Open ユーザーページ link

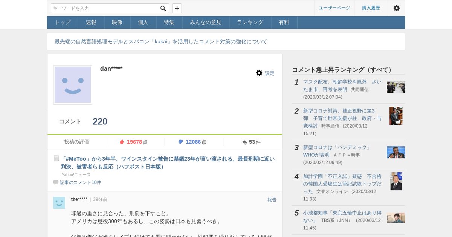tap(334, 8)
